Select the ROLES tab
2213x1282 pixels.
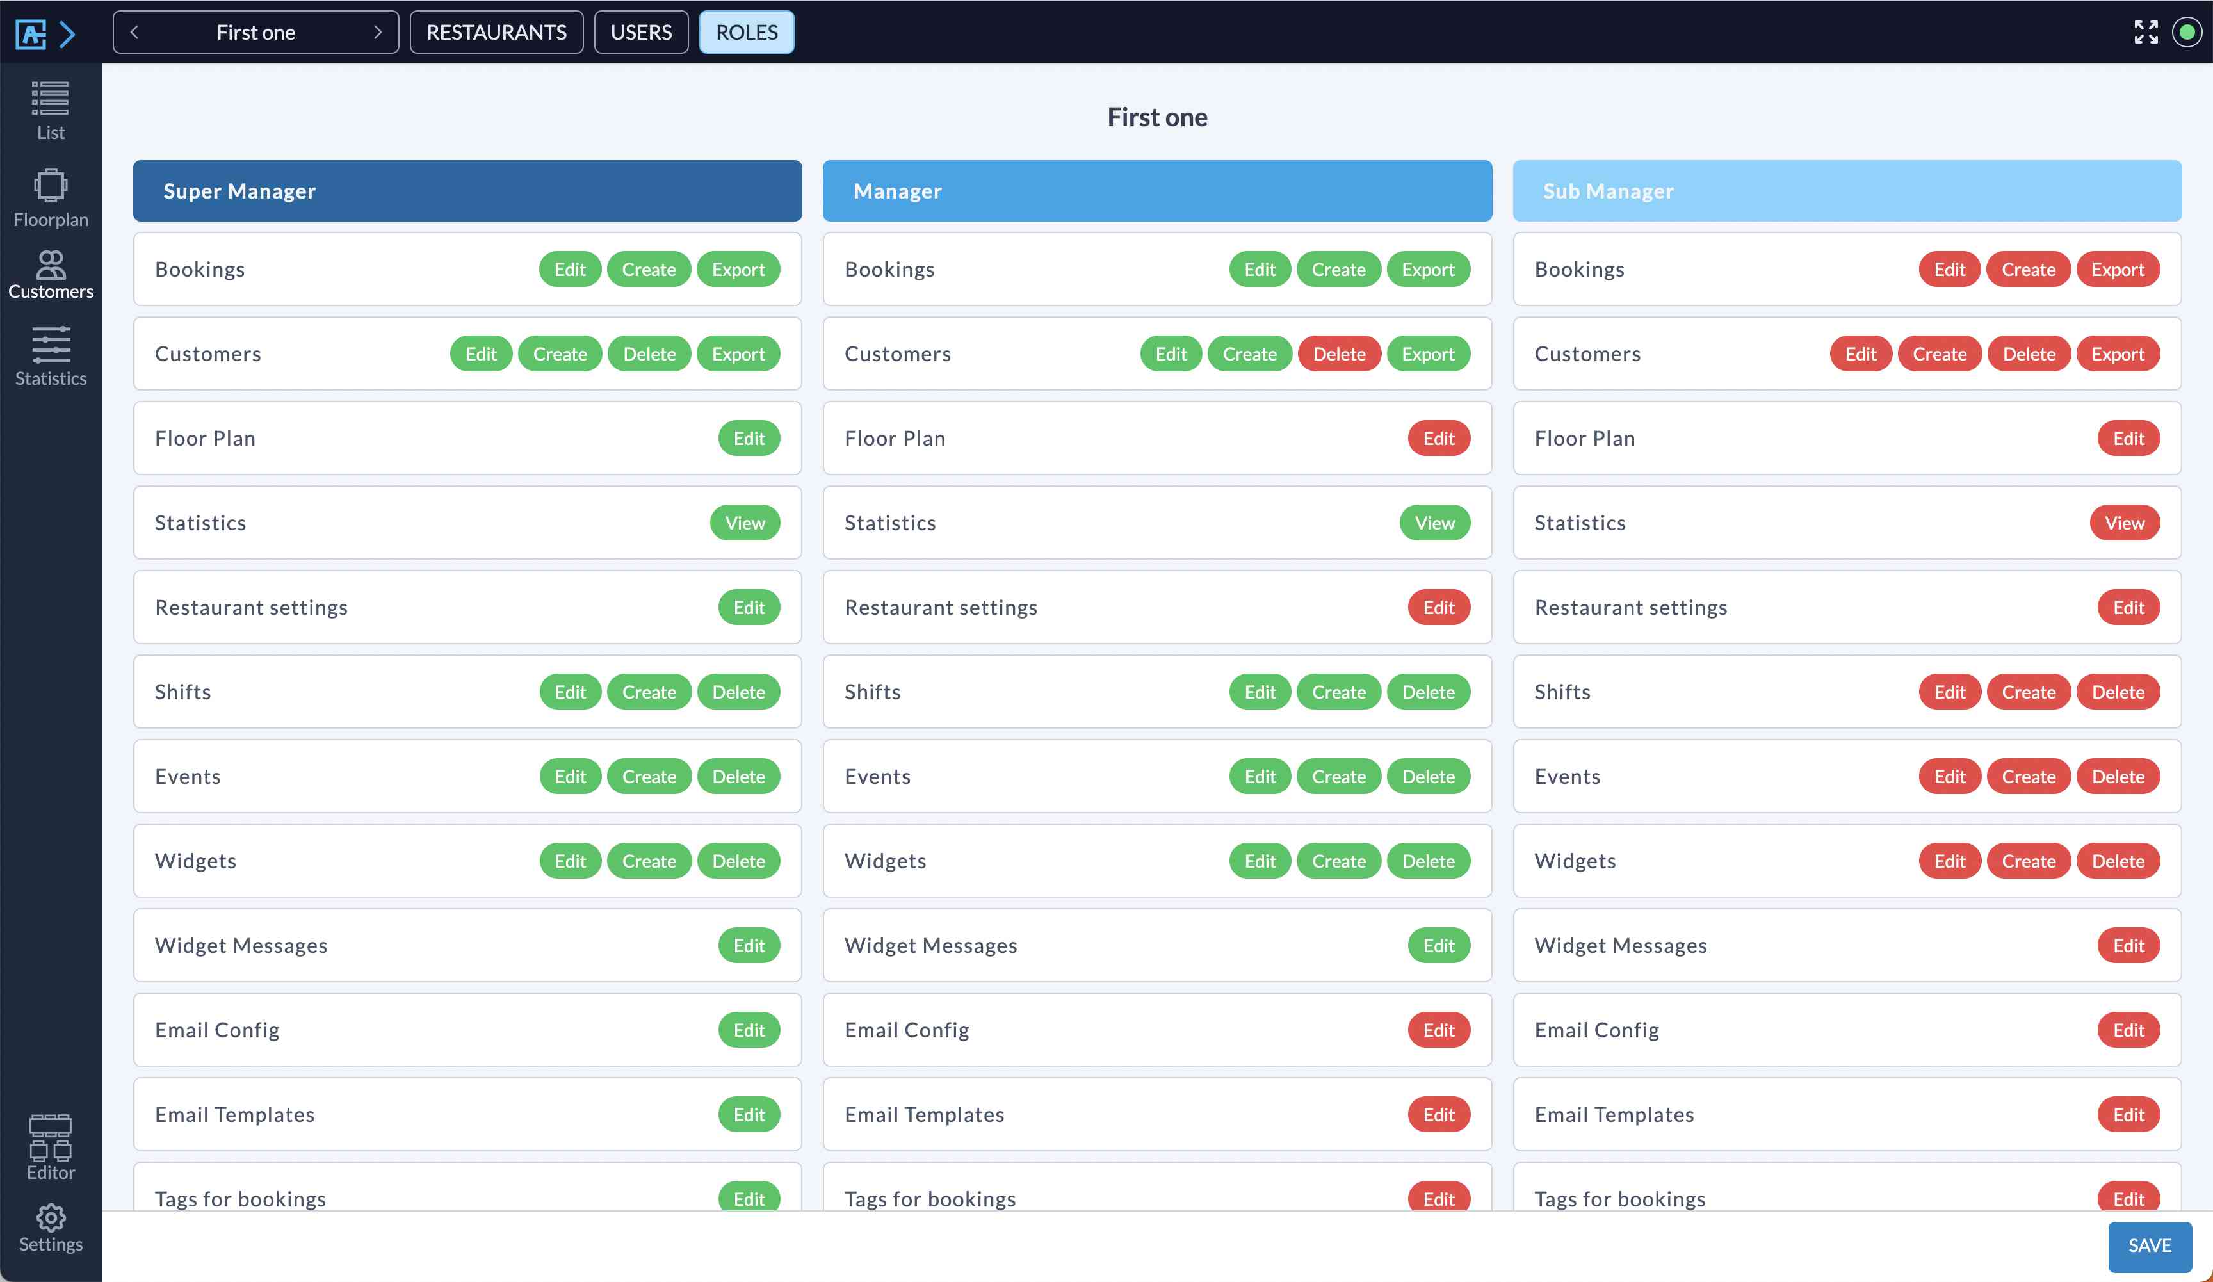click(747, 33)
